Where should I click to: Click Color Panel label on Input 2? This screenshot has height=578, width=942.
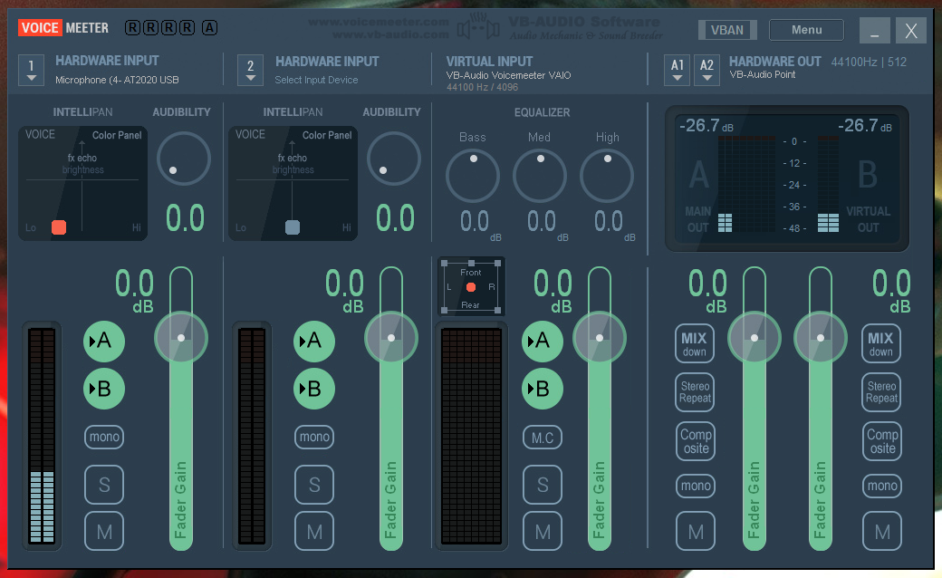pos(327,135)
